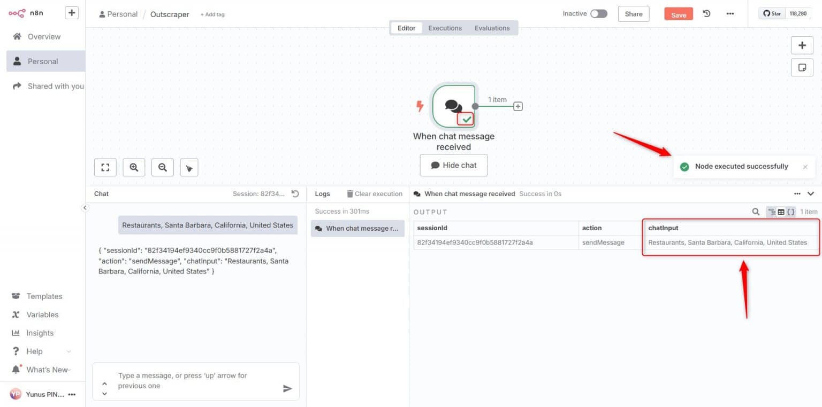Switch output to Table view
The height and width of the screenshot is (407, 822).
tap(781, 212)
